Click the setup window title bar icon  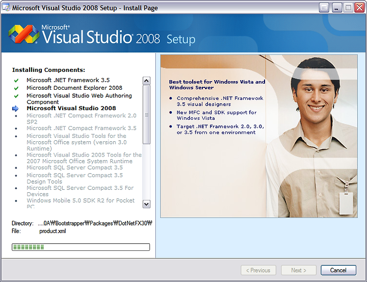pos(6,8)
